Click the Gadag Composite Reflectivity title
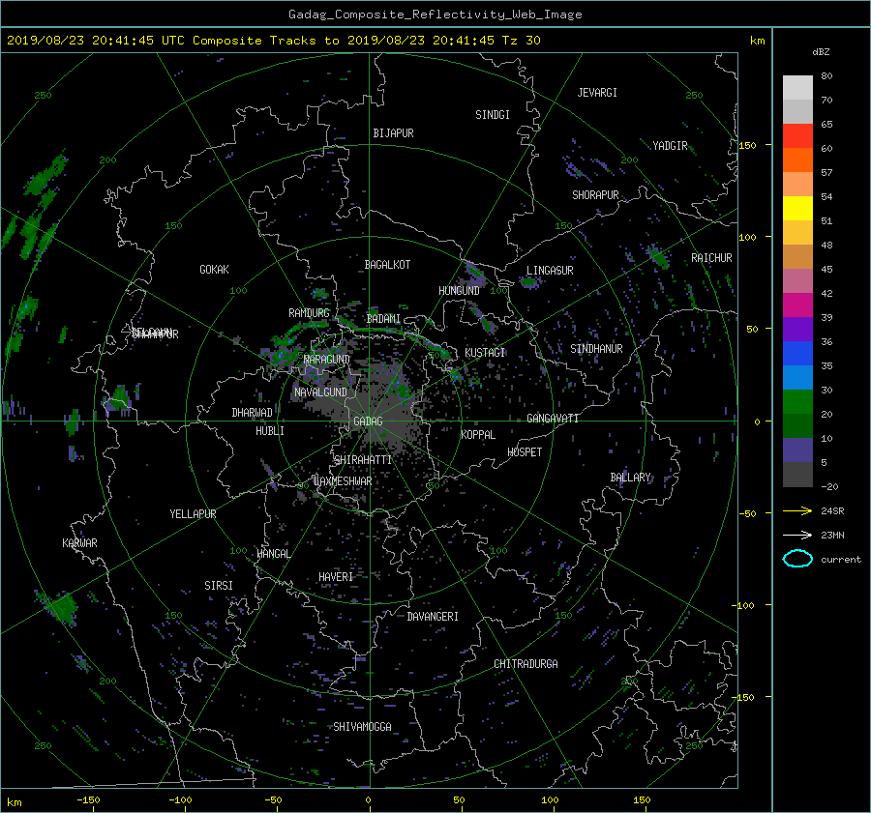 click(435, 15)
